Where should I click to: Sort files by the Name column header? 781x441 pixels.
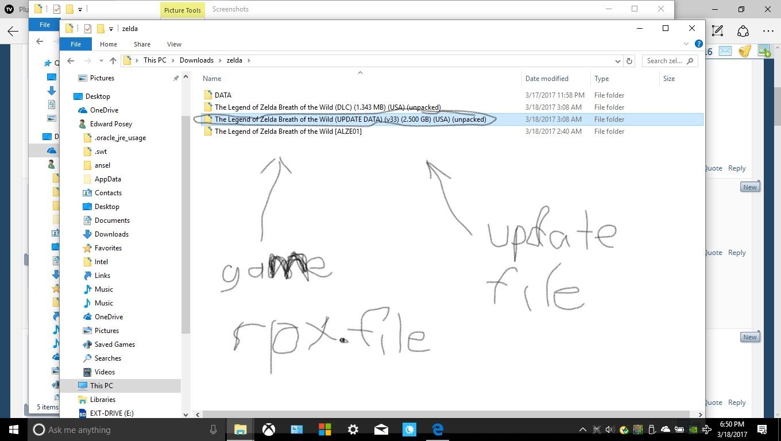tap(212, 79)
